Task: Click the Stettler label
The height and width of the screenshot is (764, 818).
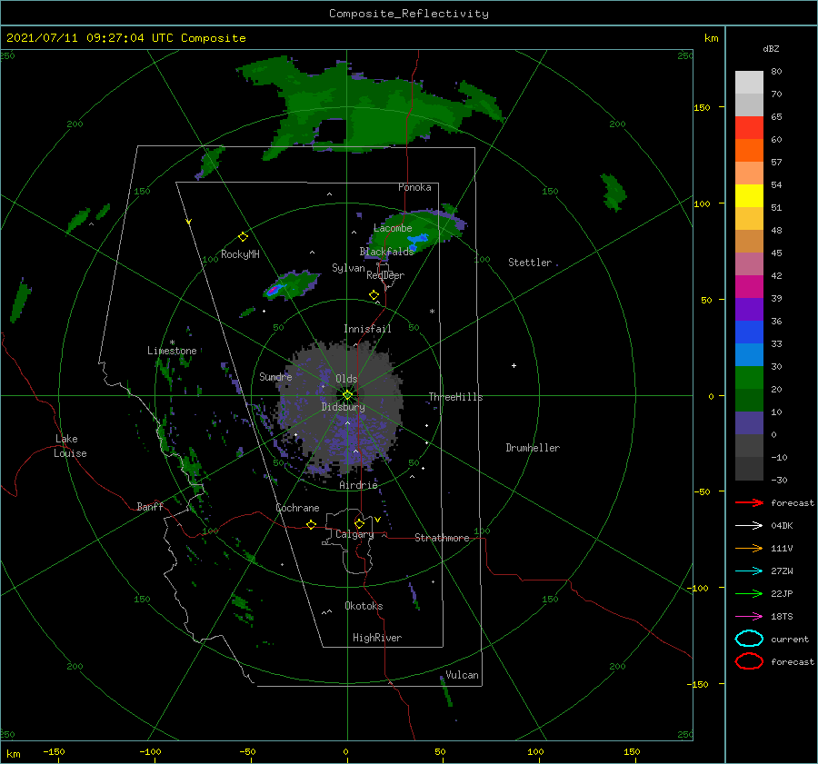Action: pos(530,263)
